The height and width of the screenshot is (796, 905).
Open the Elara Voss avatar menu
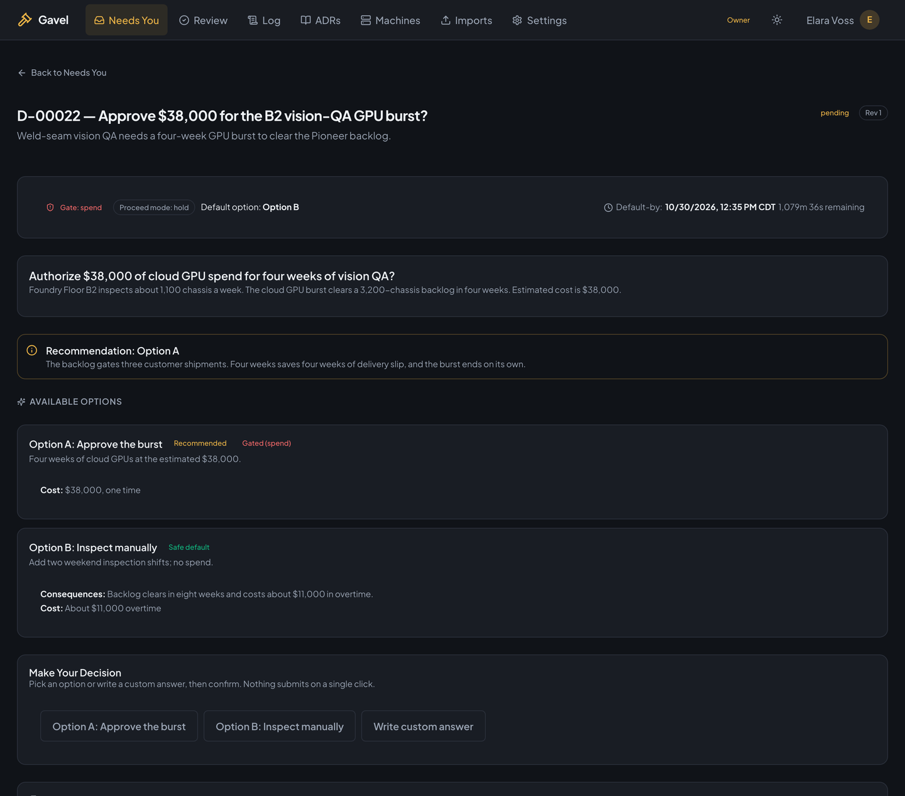870,20
